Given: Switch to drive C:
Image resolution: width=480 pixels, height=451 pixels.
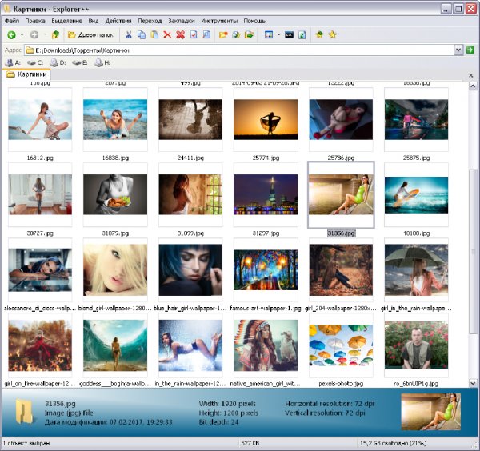Looking at the screenshot, I should coord(35,62).
